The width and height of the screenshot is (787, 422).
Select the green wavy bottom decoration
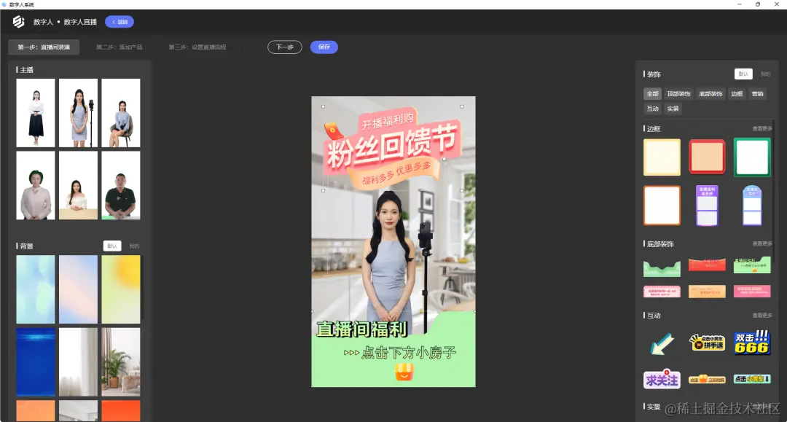coord(662,266)
